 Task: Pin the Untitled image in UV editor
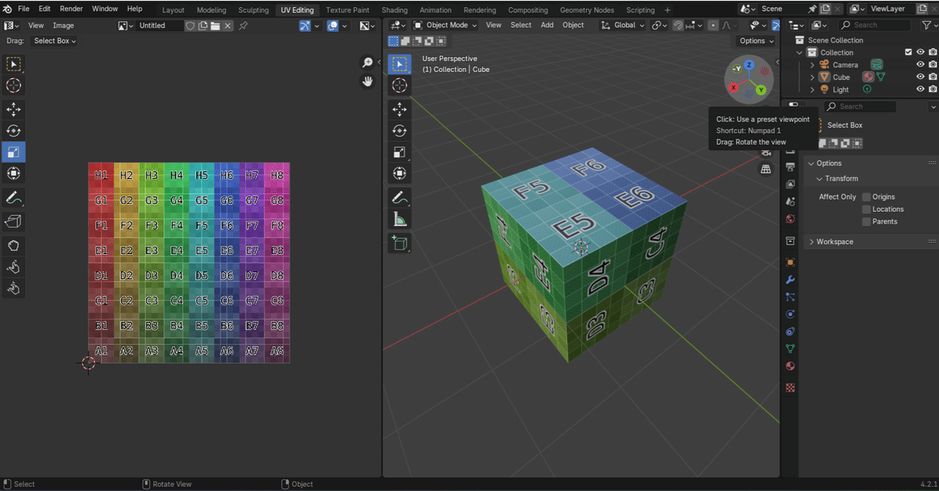pos(243,26)
